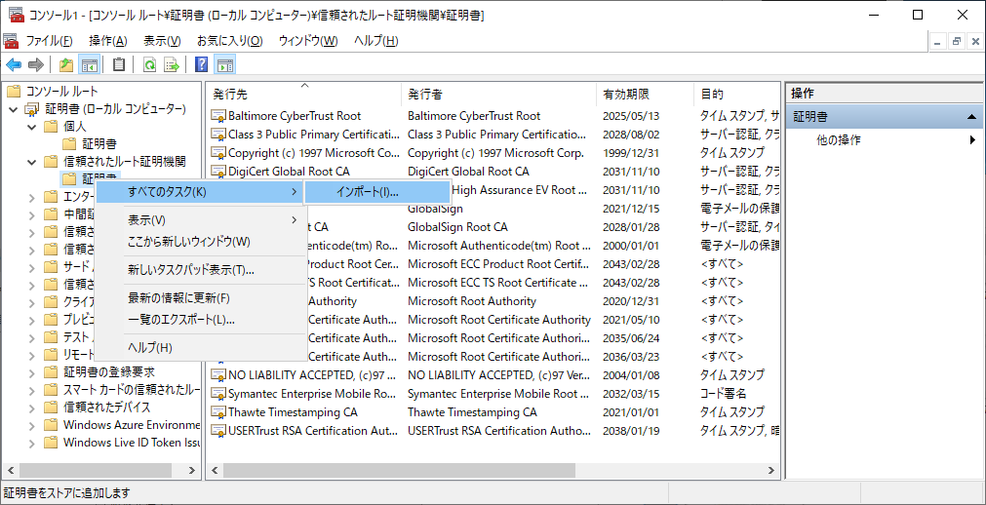Open the ヘルプ(H) menu in menu bar
The width and height of the screenshot is (986, 505).
pyautogui.click(x=376, y=42)
